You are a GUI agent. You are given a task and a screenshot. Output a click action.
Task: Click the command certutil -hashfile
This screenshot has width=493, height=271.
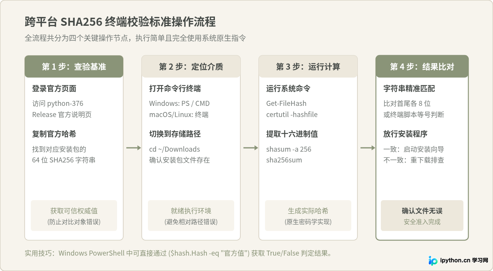(x=292, y=114)
